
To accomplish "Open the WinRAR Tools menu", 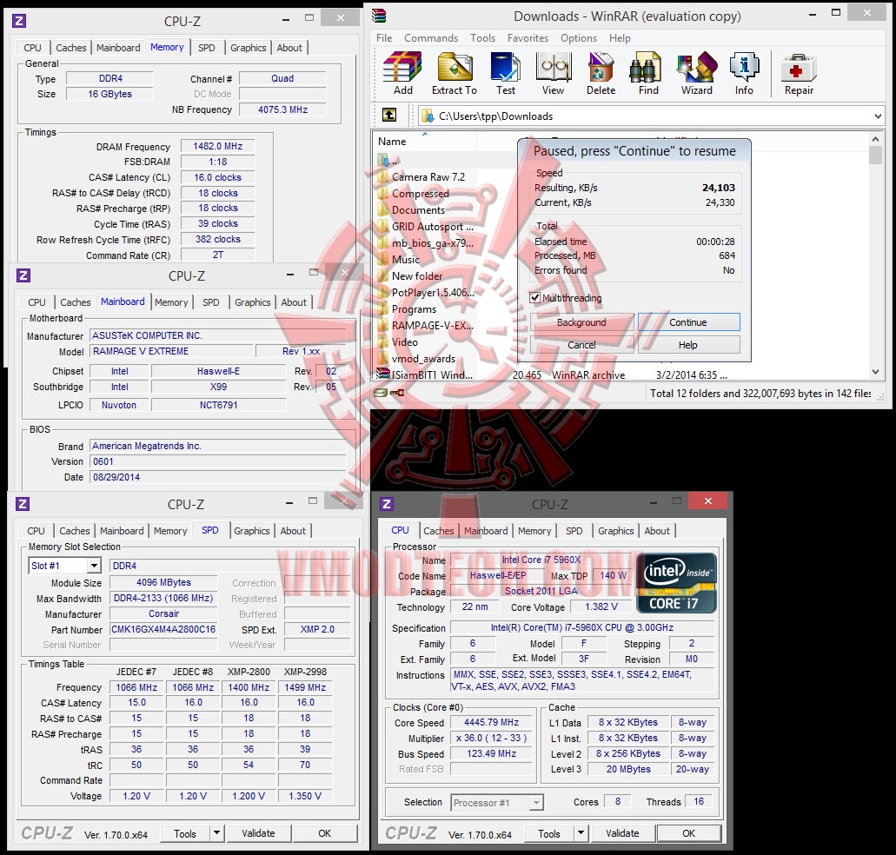I will 482,37.
